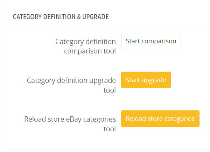Click the Category definition upgrade tool label
This screenshot has width=210, height=152.
click(71, 85)
